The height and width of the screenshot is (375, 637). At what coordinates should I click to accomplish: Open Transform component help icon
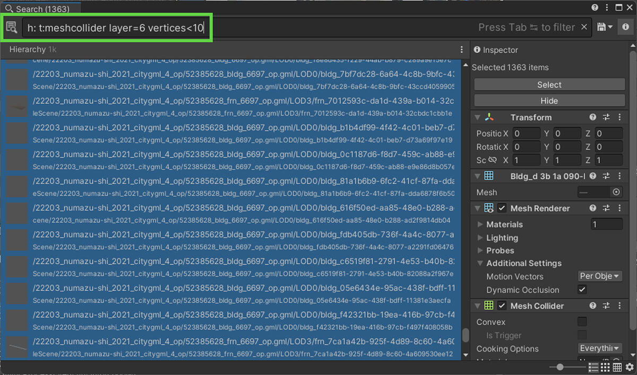[593, 117]
